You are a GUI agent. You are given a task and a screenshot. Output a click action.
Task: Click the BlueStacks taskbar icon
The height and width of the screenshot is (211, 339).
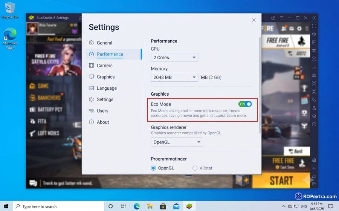coord(189,206)
